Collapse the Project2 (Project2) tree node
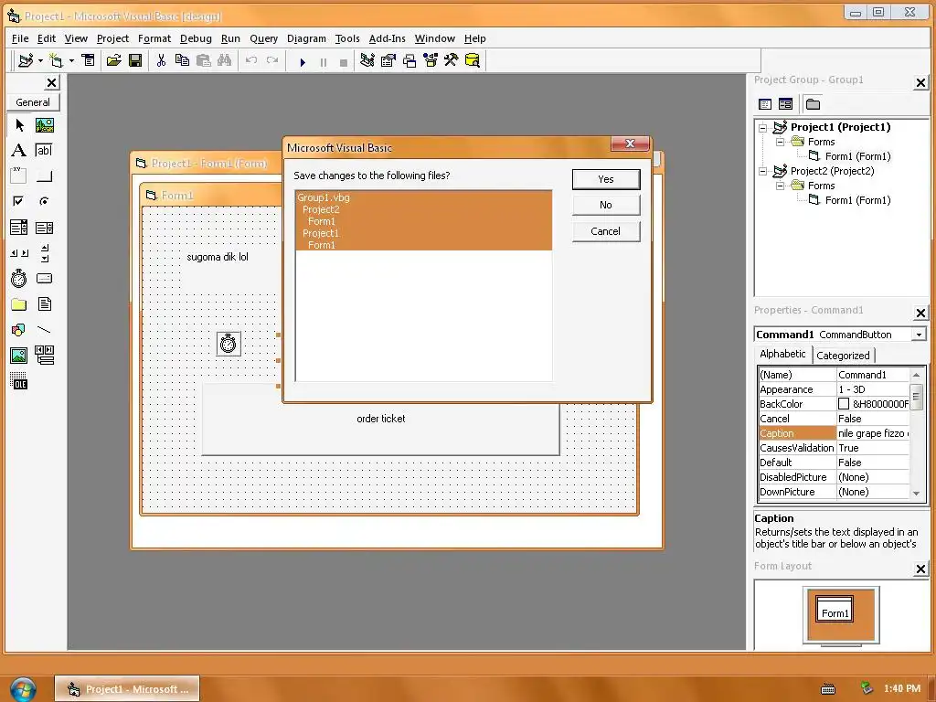 point(763,171)
